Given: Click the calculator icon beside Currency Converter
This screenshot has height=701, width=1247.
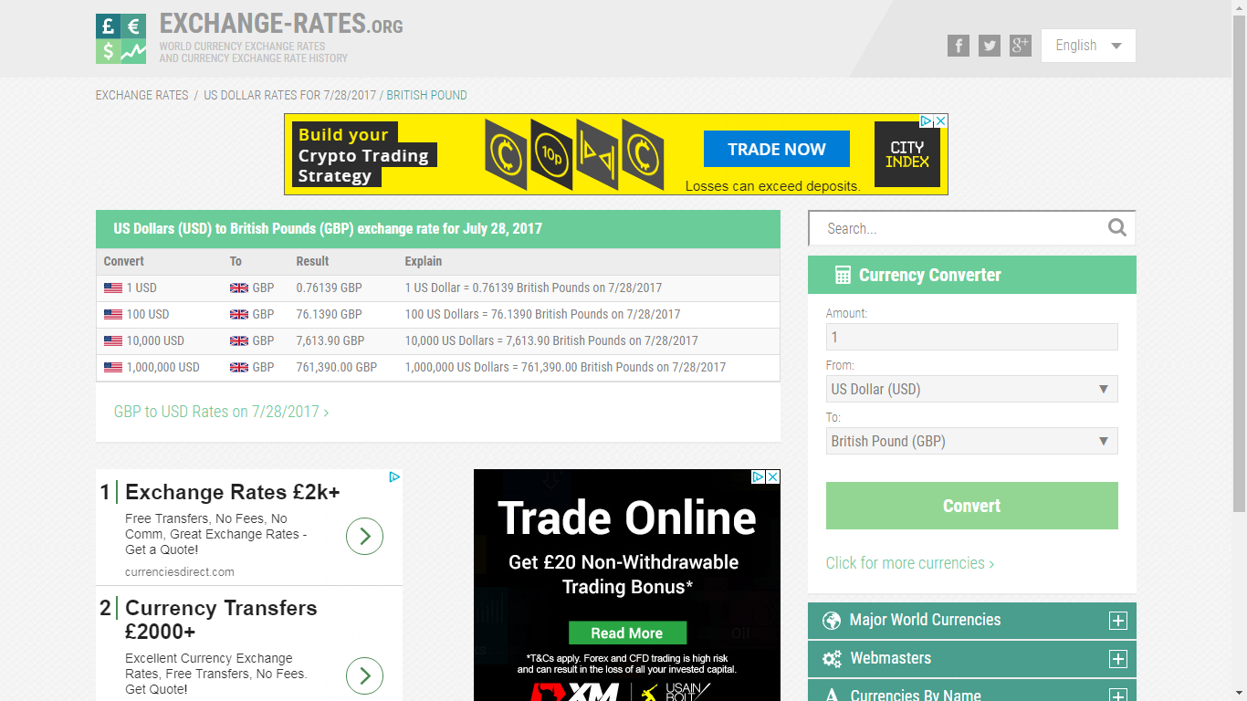Looking at the screenshot, I should pyautogui.click(x=843, y=275).
